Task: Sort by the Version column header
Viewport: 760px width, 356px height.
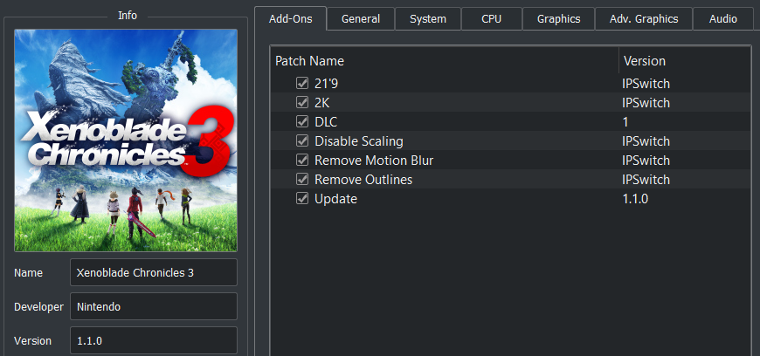Action: (684, 61)
